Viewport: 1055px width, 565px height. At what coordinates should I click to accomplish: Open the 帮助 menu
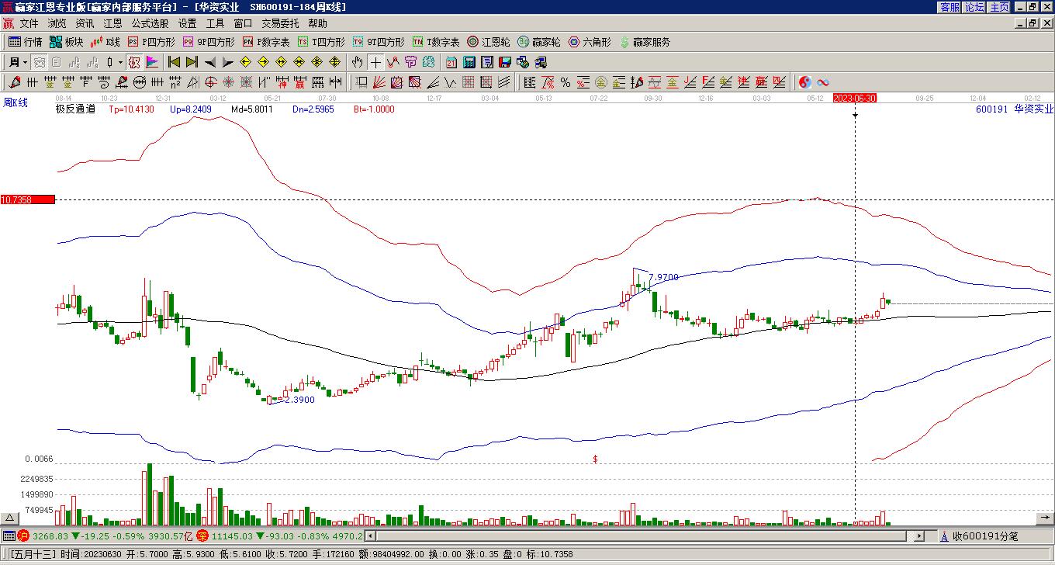click(x=317, y=23)
